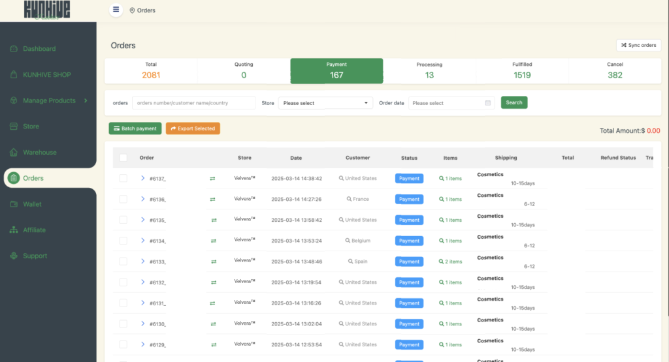Switch to the Fullfilled orders tab
669x362 pixels.
[522, 70]
